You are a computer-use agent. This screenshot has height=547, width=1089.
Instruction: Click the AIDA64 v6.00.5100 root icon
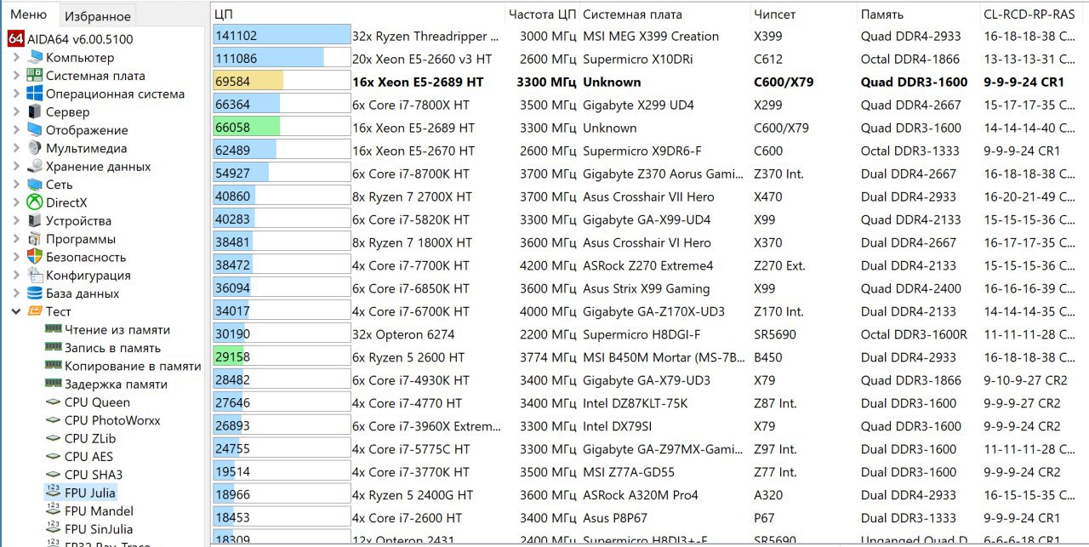click(15, 39)
